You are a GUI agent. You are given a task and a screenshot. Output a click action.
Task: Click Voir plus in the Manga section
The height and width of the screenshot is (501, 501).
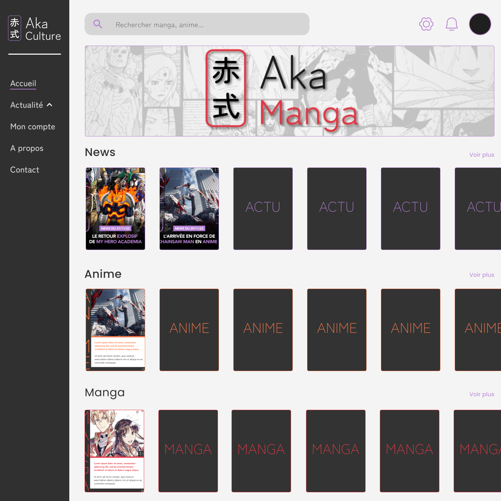[482, 394]
